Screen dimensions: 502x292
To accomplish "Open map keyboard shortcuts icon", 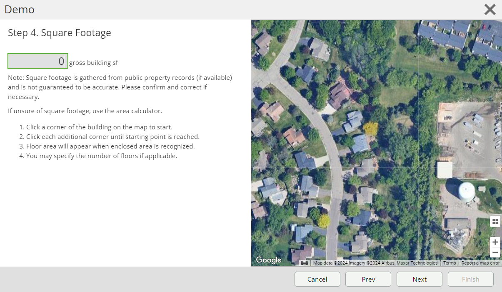I will [x=305, y=263].
